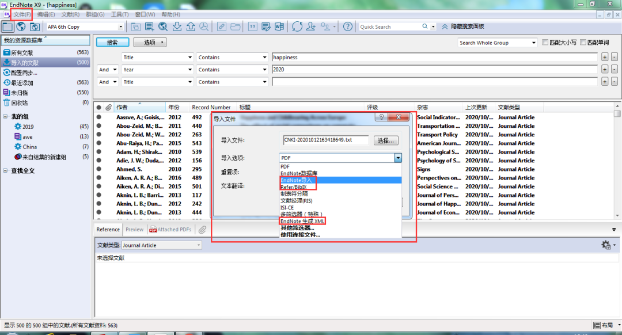Viewport: 622px width, 335px height.
Task: Open the Quick Search options dropdown arrow
Action: tap(433, 26)
